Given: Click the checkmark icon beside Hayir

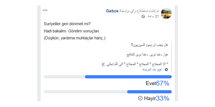Looking at the screenshot, I should 140,98.
